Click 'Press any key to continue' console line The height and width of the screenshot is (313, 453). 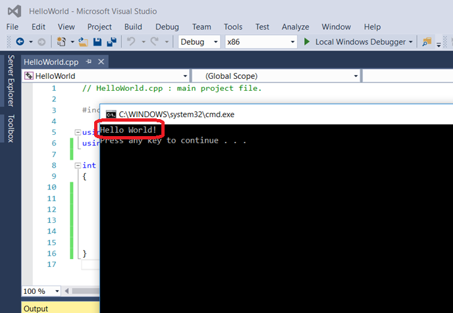coord(173,141)
